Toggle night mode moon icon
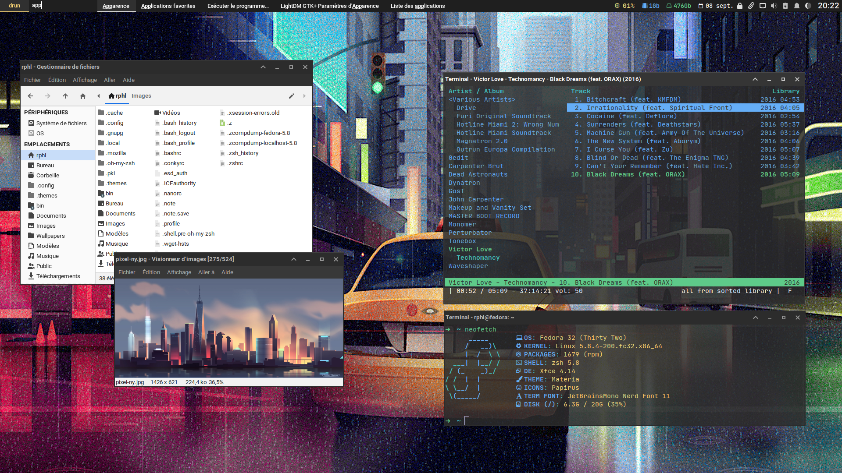842x473 pixels. (808, 6)
